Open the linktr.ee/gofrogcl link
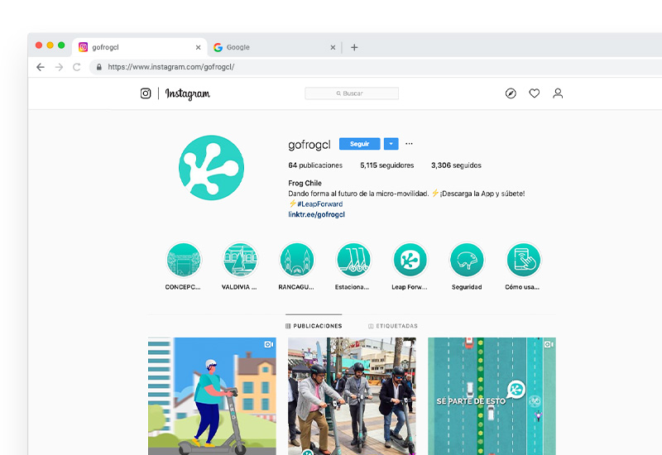662x455 pixels. [317, 214]
